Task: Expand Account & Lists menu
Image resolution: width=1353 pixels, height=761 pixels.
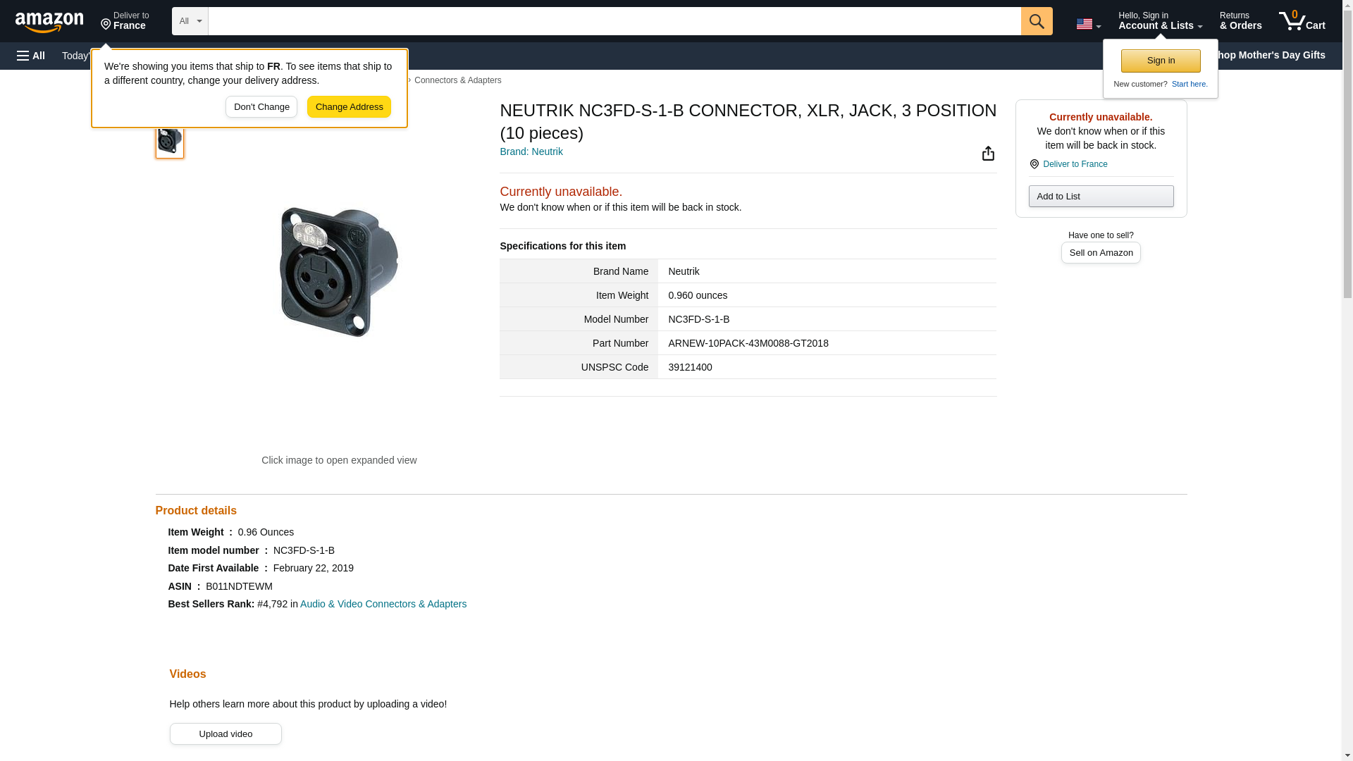Action: point(1160,21)
